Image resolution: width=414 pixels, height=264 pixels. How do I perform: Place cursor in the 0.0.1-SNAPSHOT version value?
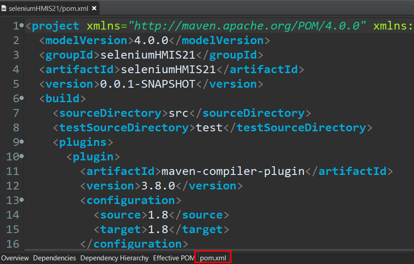[x=147, y=84]
